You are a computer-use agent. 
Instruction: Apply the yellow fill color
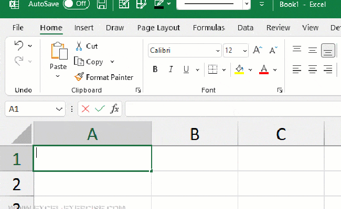coord(239,69)
